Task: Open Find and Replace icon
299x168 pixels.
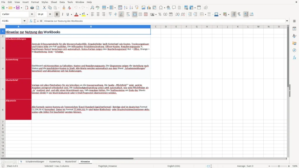Action: (x=92, y=8)
